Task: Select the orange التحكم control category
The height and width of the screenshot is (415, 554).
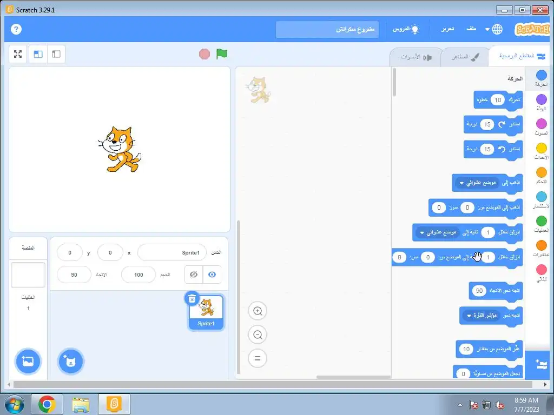Action: click(541, 176)
